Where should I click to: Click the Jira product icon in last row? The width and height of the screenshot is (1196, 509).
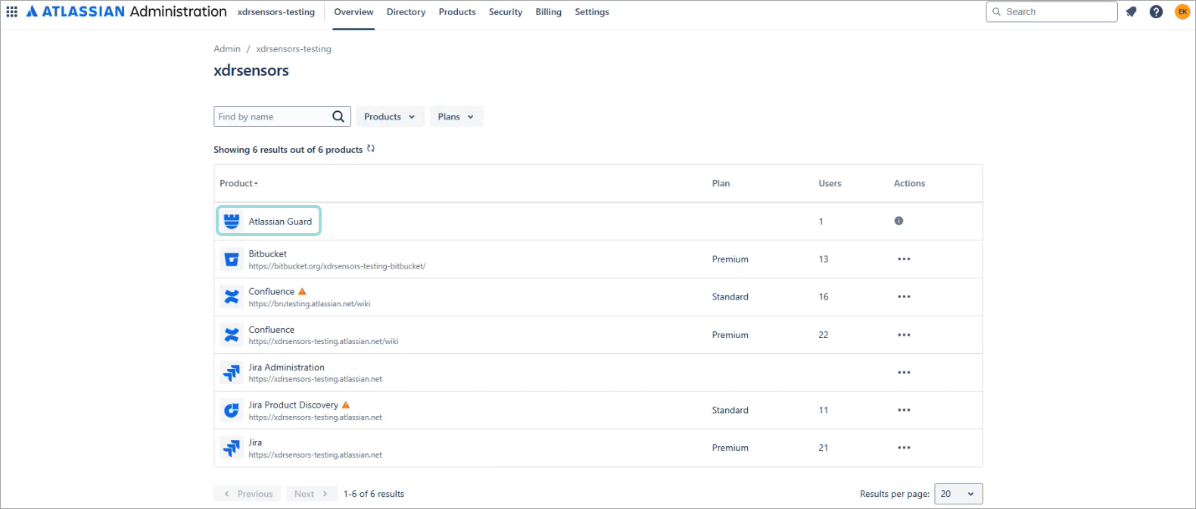tap(232, 448)
